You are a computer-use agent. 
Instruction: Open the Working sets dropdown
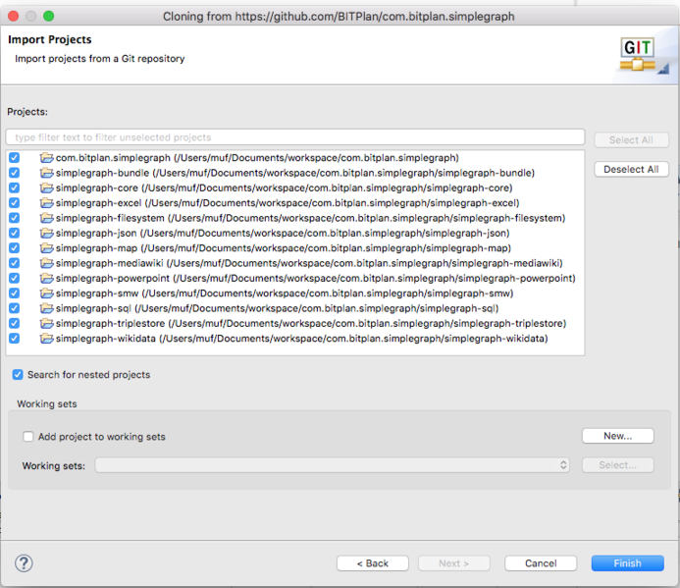pos(333,465)
